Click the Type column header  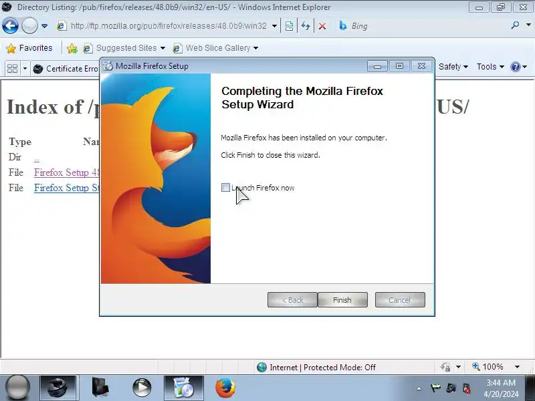[x=20, y=142]
